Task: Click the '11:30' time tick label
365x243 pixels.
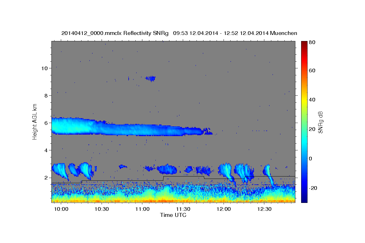Action: coord(183,209)
